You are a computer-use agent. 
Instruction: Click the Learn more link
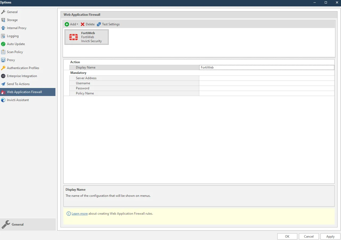click(x=80, y=213)
